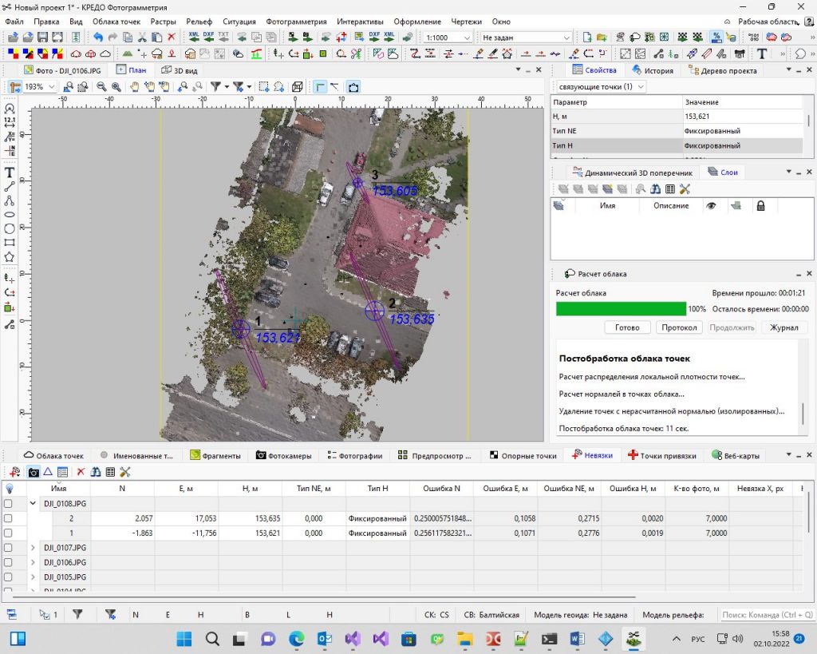Click the white cloud icon in the second toolbar

[x=105, y=54]
